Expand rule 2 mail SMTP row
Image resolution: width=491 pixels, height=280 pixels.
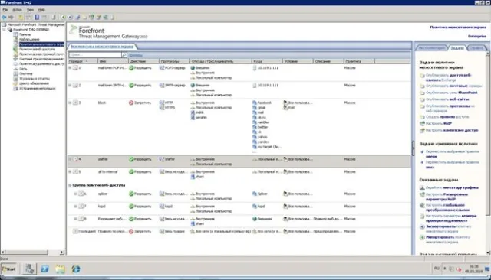click(70, 85)
